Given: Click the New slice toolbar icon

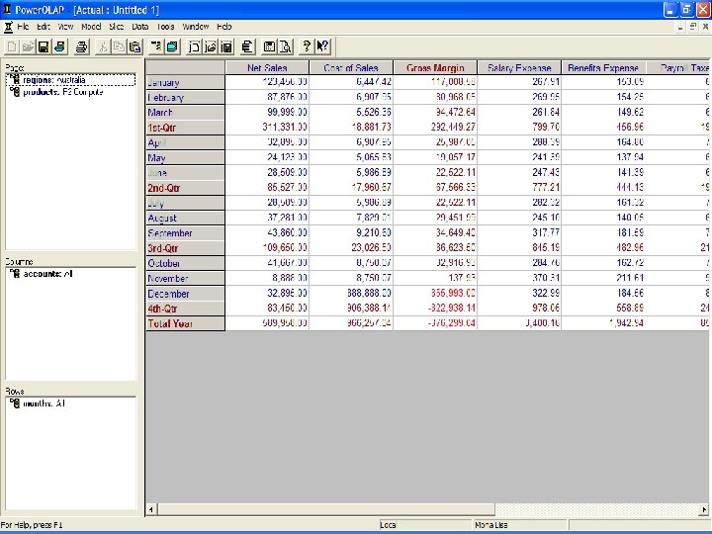Looking at the screenshot, I should pyautogui.click(x=195, y=46).
